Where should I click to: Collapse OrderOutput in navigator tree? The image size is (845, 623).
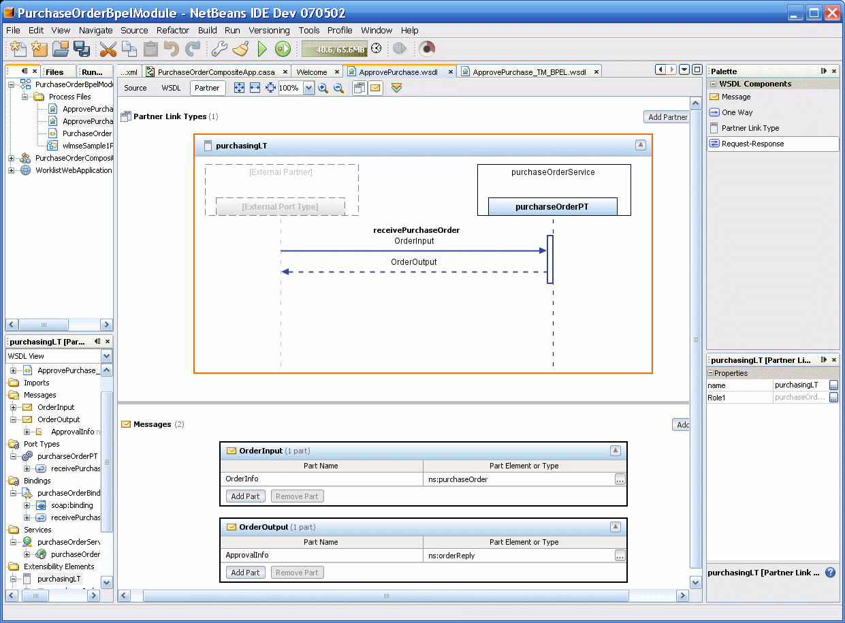tap(13, 419)
